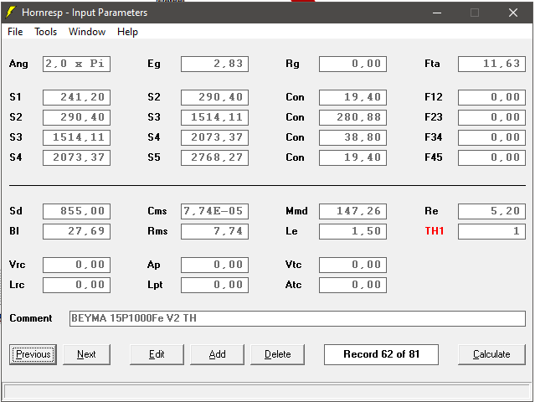Close the Hornresp window
The width and height of the screenshot is (535, 402).
click(x=513, y=13)
